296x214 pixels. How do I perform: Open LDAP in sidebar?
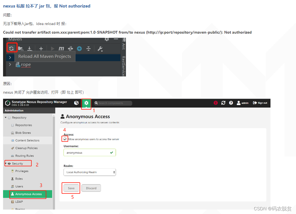click(x=19, y=202)
